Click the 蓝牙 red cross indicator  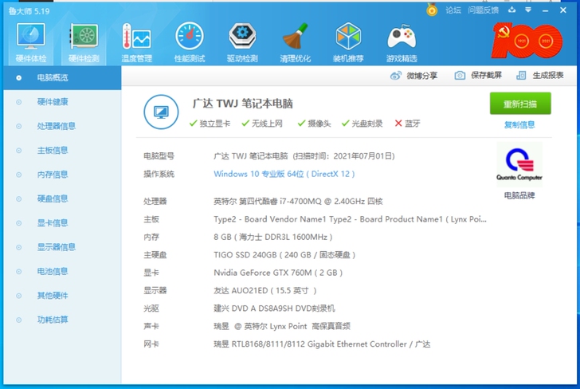pyautogui.click(x=398, y=124)
